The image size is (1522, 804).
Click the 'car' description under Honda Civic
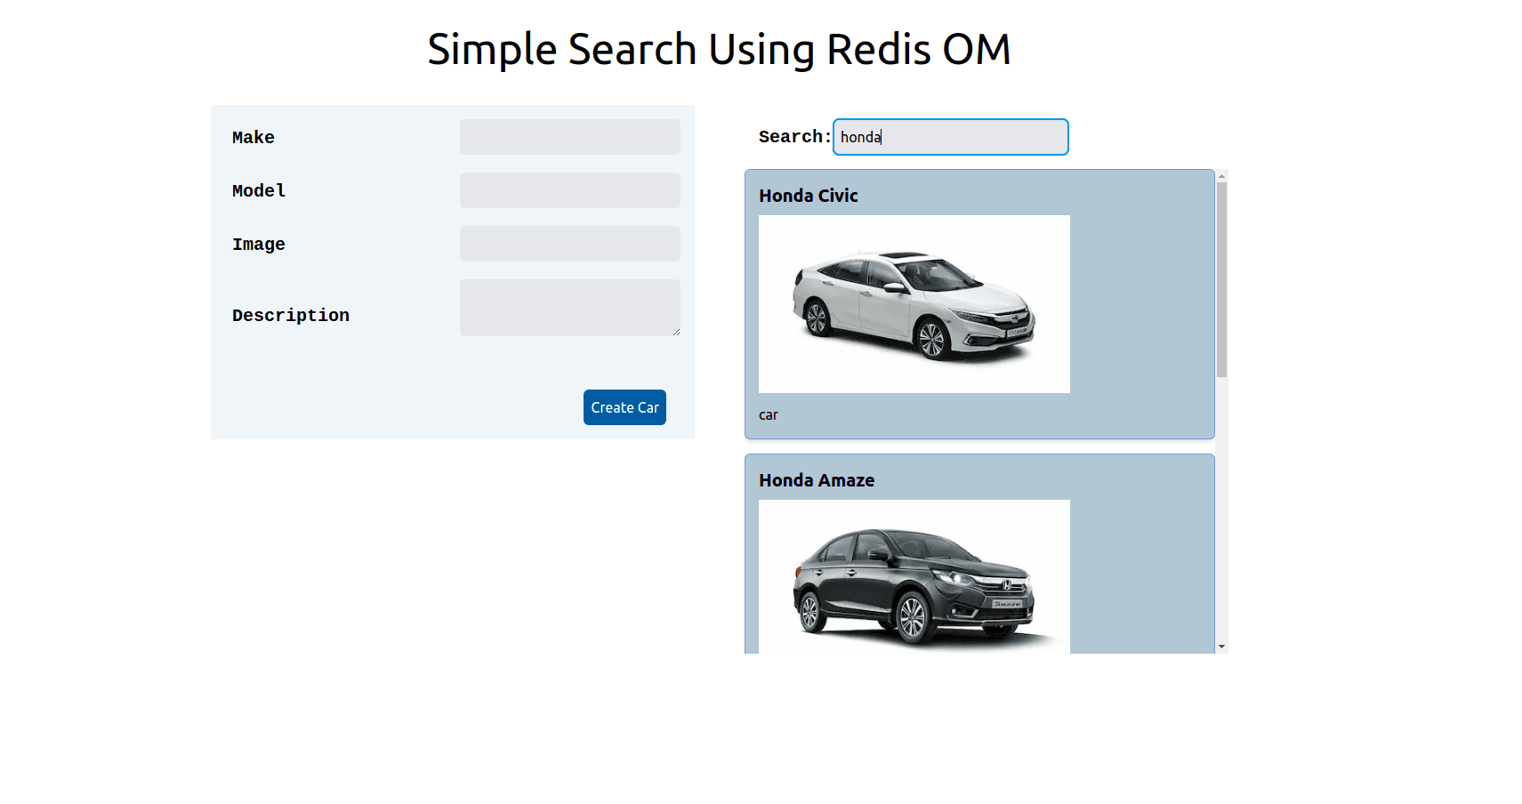point(769,415)
